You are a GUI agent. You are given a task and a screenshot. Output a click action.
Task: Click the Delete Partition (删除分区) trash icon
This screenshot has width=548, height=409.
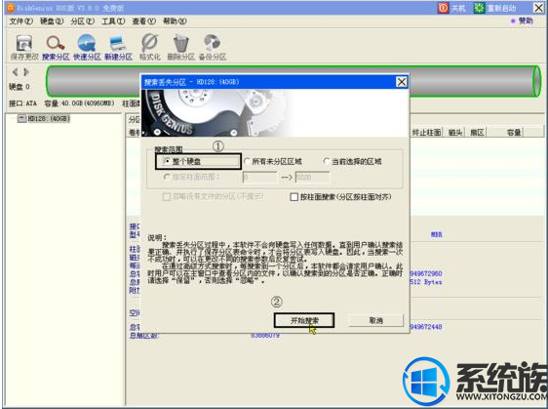coord(180,48)
